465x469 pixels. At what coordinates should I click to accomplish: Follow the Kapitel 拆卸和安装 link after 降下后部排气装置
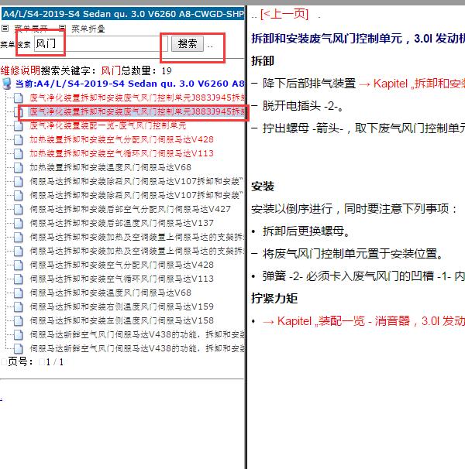pos(412,84)
